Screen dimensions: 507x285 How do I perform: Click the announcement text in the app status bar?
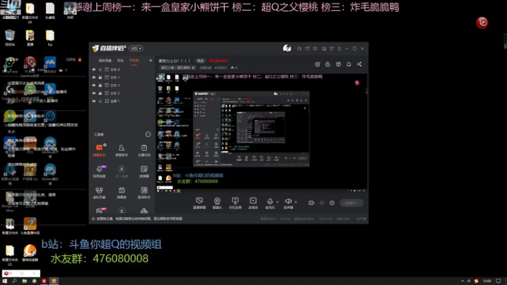point(139,218)
